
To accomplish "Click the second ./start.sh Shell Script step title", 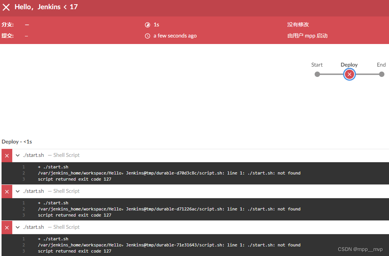I will coord(51,191).
